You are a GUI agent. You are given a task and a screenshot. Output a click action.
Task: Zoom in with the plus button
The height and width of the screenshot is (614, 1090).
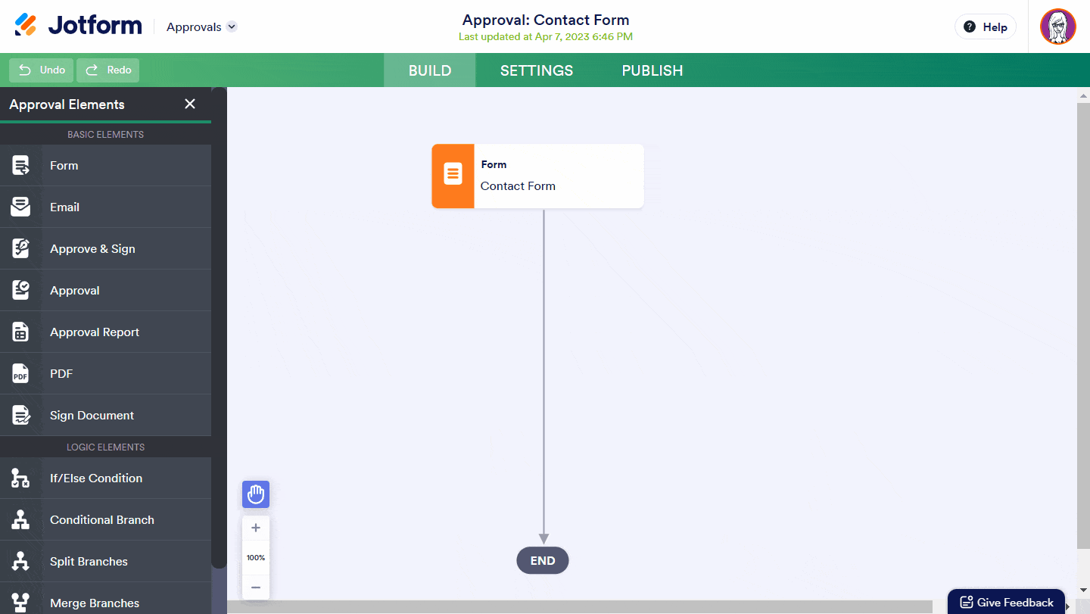(x=256, y=528)
